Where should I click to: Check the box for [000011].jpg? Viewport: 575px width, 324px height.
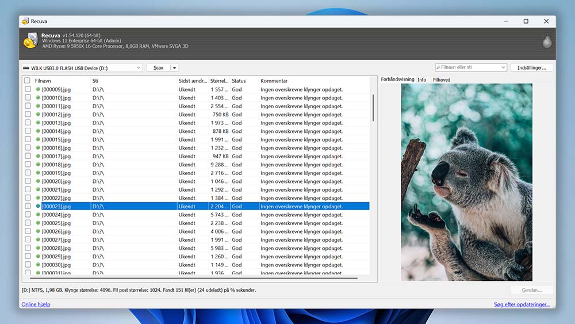point(28,106)
